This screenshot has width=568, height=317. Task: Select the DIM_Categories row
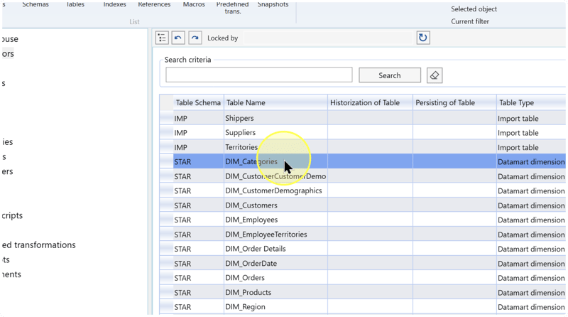coord(362,162)
